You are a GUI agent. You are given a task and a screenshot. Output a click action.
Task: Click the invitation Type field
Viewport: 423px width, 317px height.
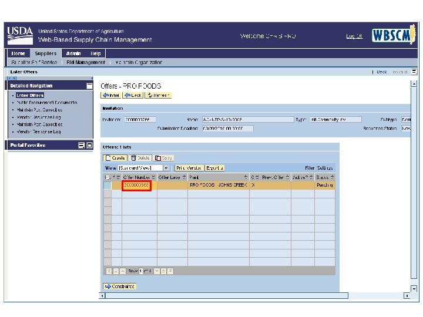336,119
